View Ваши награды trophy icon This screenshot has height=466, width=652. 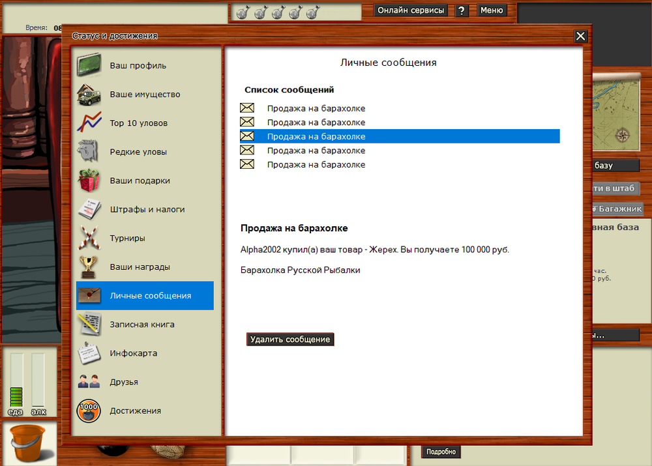click(137, 267)
